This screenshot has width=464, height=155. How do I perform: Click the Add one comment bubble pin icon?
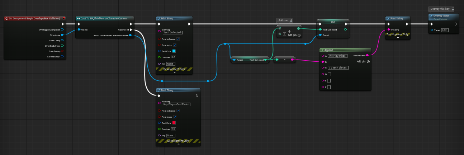pyautogui.click(x=291, y=20)
